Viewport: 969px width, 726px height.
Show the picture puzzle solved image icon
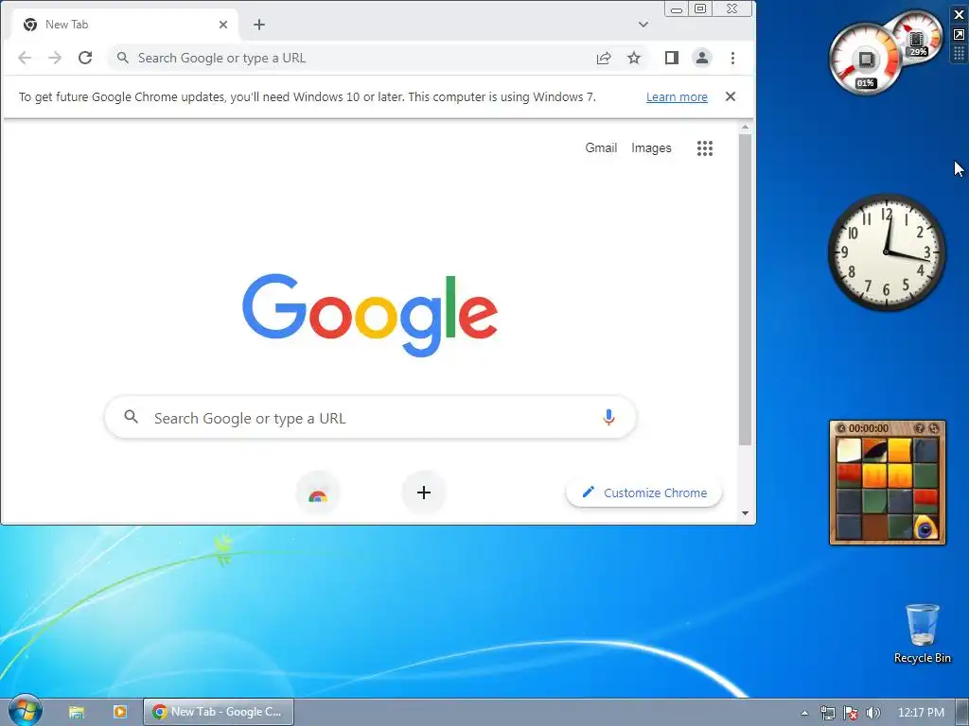click(919, 428)
